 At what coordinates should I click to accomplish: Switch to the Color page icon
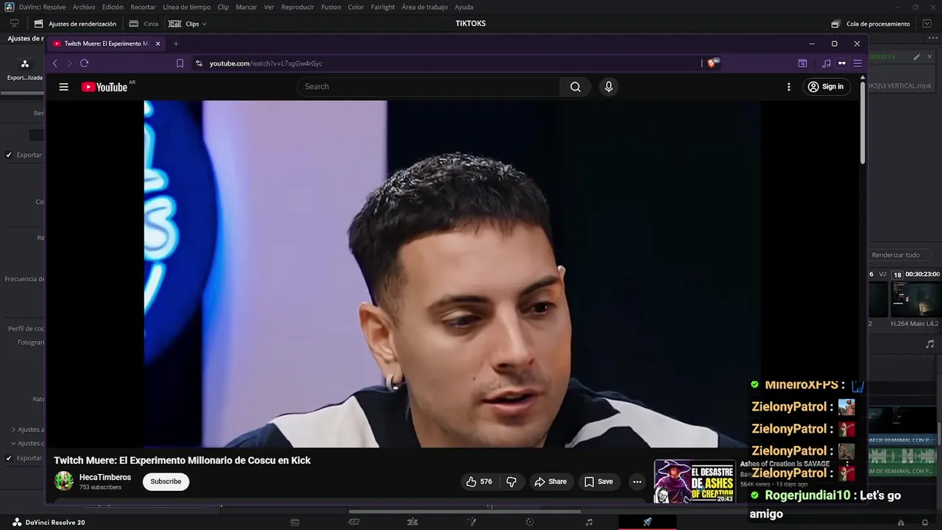(x=530, y=522)
